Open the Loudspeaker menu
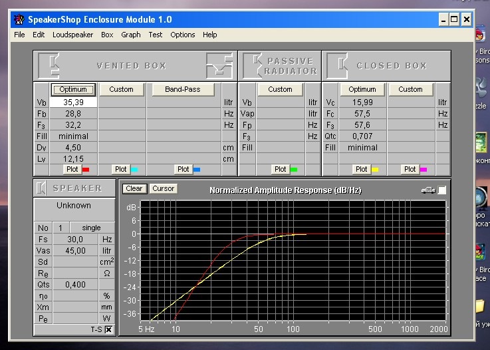 73,35
